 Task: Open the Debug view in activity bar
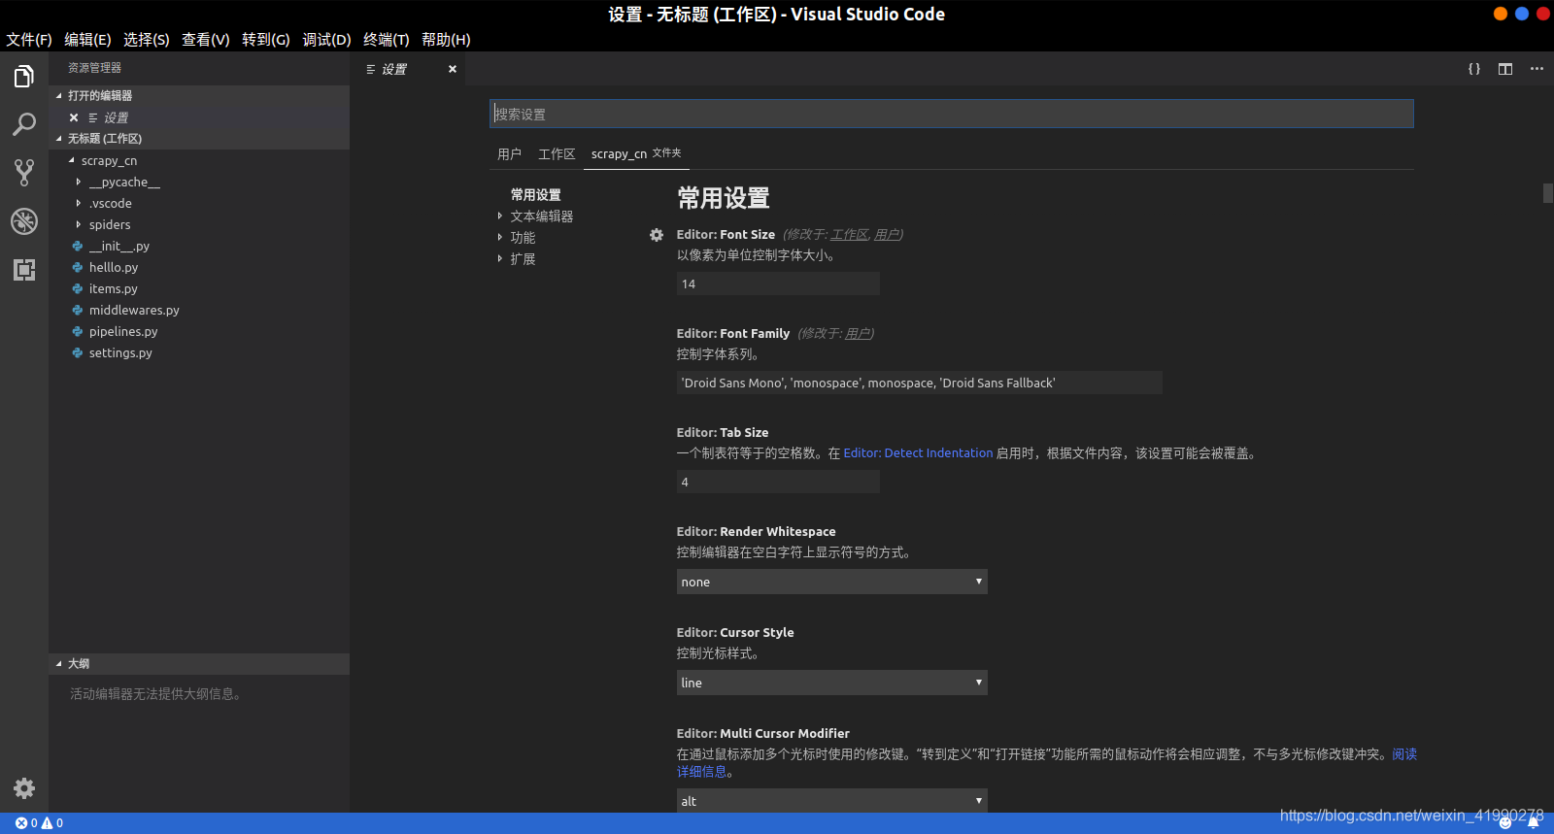pyautogui.click(x=24, y=221)
